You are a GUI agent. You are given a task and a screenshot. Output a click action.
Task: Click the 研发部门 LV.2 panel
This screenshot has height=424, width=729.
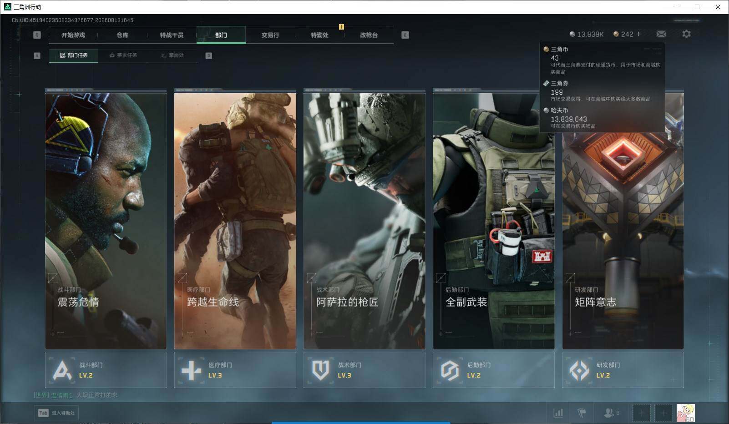[623, 370]
